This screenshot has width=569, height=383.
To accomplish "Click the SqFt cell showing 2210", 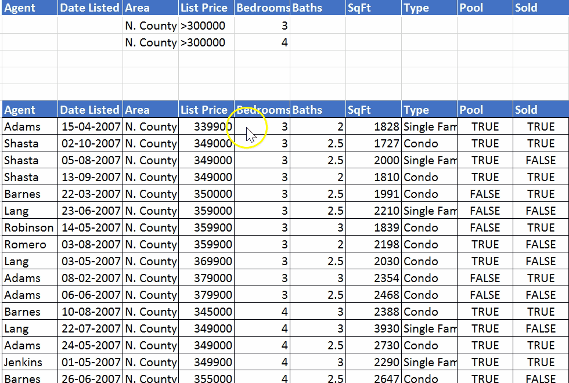I will coord(373,211).
